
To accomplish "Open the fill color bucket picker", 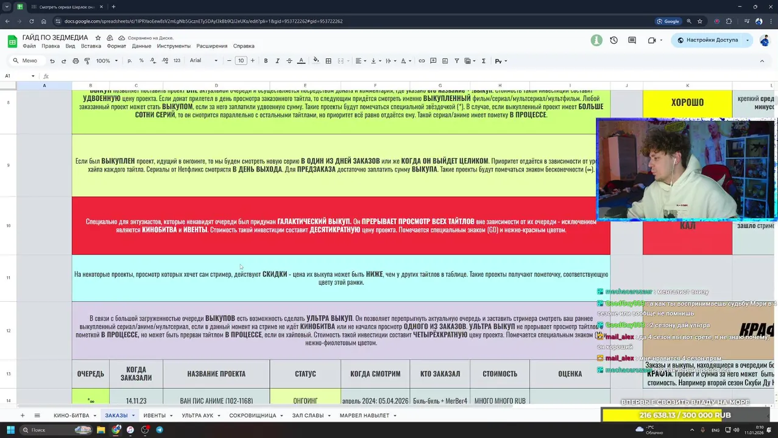I will 316,61.
